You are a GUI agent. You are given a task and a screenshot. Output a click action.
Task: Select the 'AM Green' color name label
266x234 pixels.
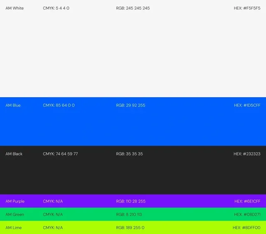coord(15,214)
